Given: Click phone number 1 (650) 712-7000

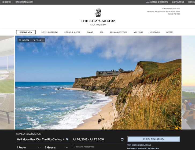Looking at the screenshot, I should 174,14.
